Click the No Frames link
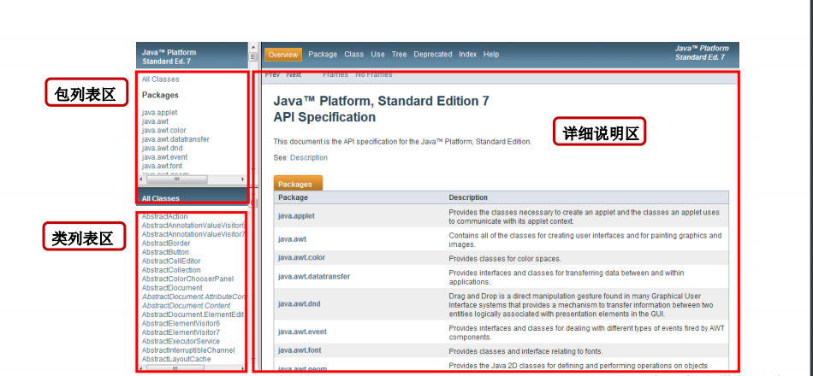Viewport: 813px width, 376px height. click(x=374, y=74)
